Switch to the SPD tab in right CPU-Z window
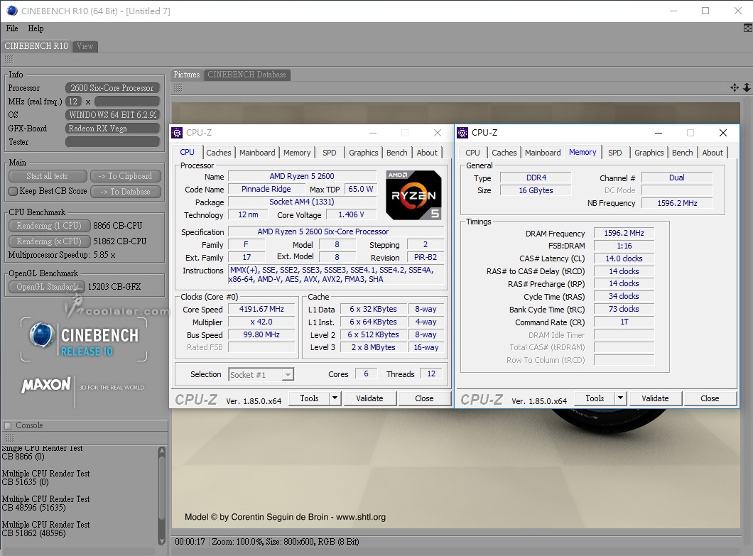 pyautogui.click(x=615, y=153)
